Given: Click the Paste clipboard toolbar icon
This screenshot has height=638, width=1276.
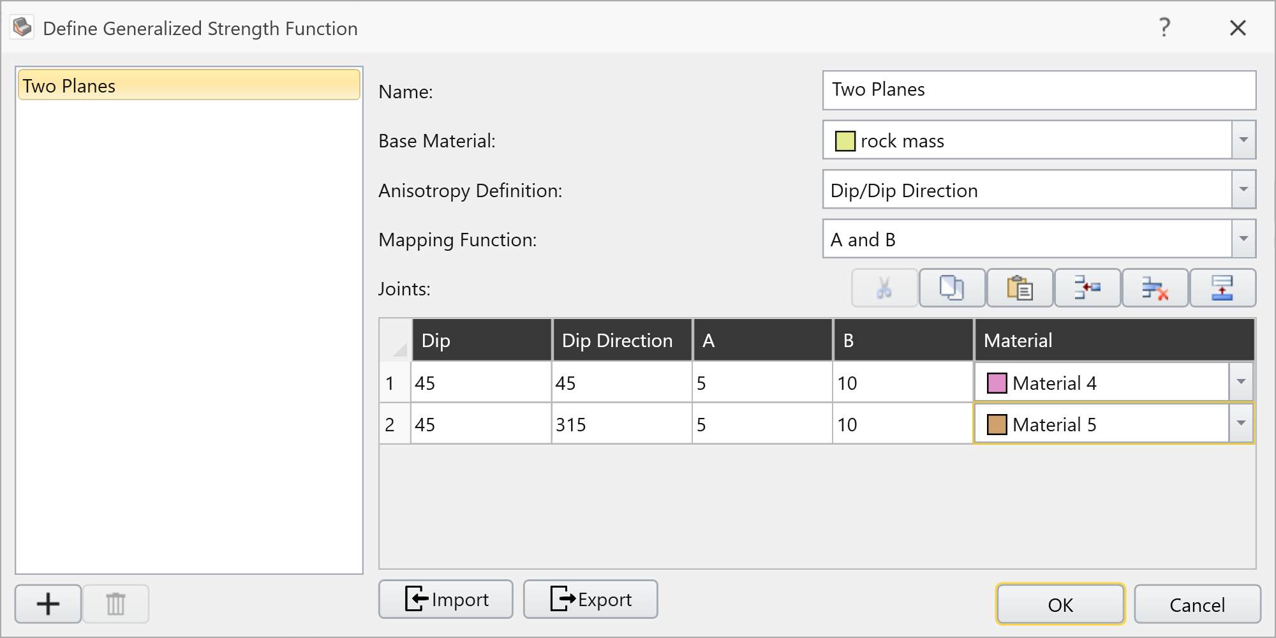Looking at the screenshot, I should coord(1020,288).
